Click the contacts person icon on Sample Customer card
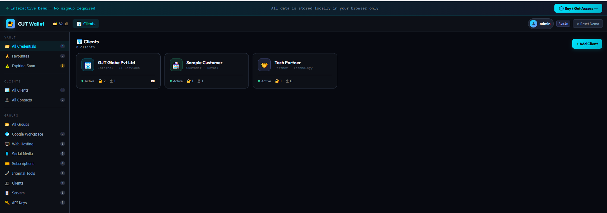 point(199,81)
